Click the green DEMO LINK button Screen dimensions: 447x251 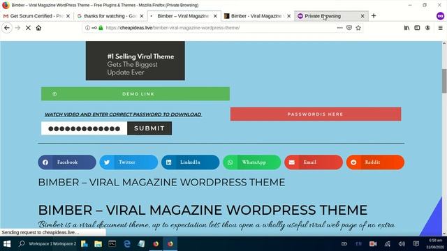click(x=135, y=94)
